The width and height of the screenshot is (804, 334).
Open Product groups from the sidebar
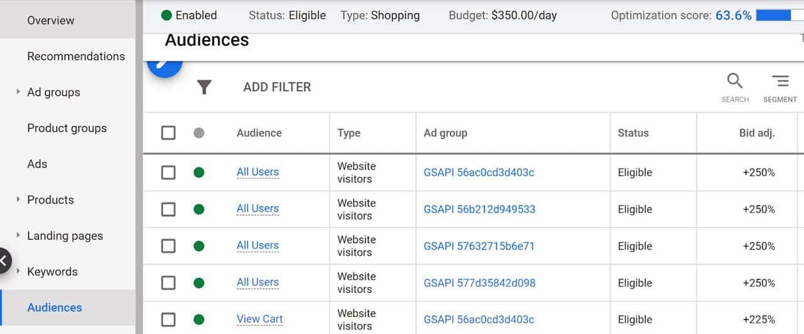pyautogui.click(x=67, y=128)
